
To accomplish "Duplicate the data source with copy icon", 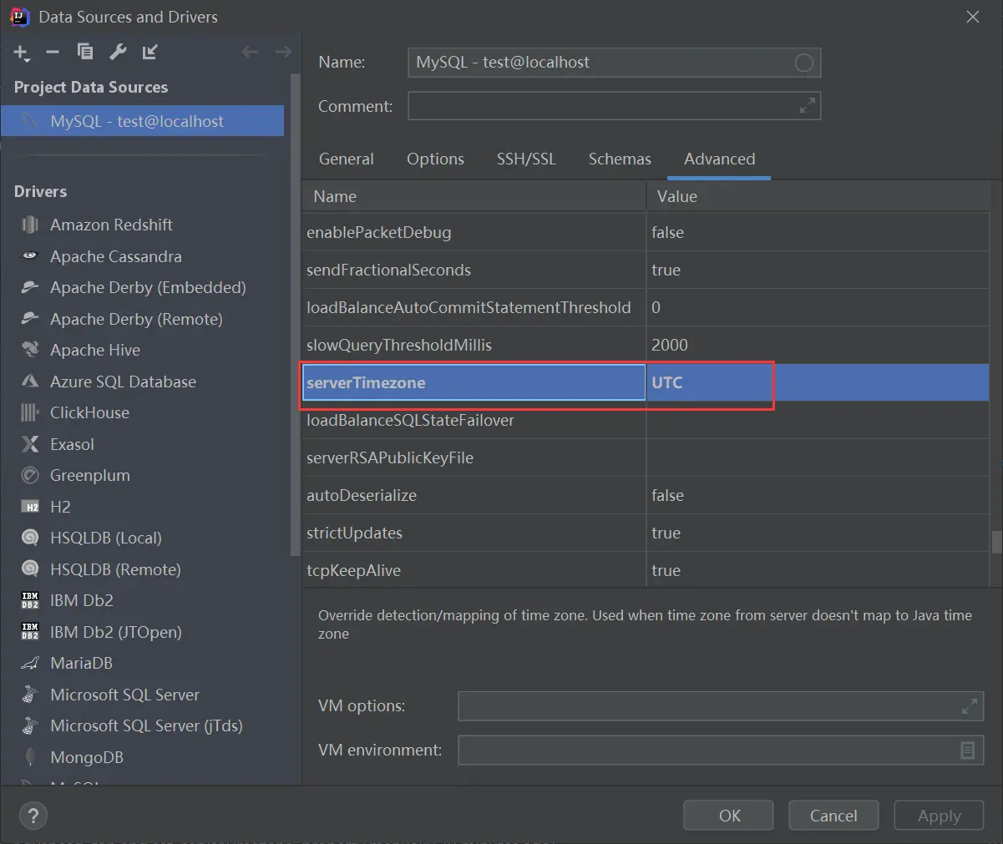I will pyautogui.click(x=85, y=52).
